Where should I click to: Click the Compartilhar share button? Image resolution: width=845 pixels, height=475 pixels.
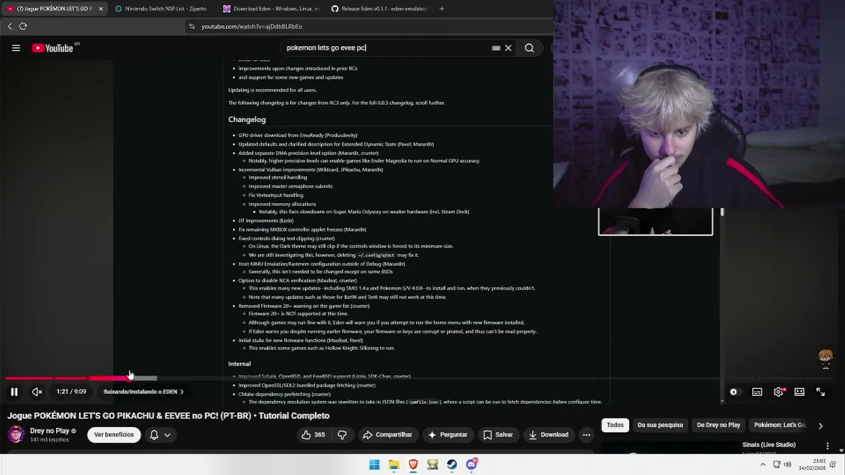click(x=387, y=435)
